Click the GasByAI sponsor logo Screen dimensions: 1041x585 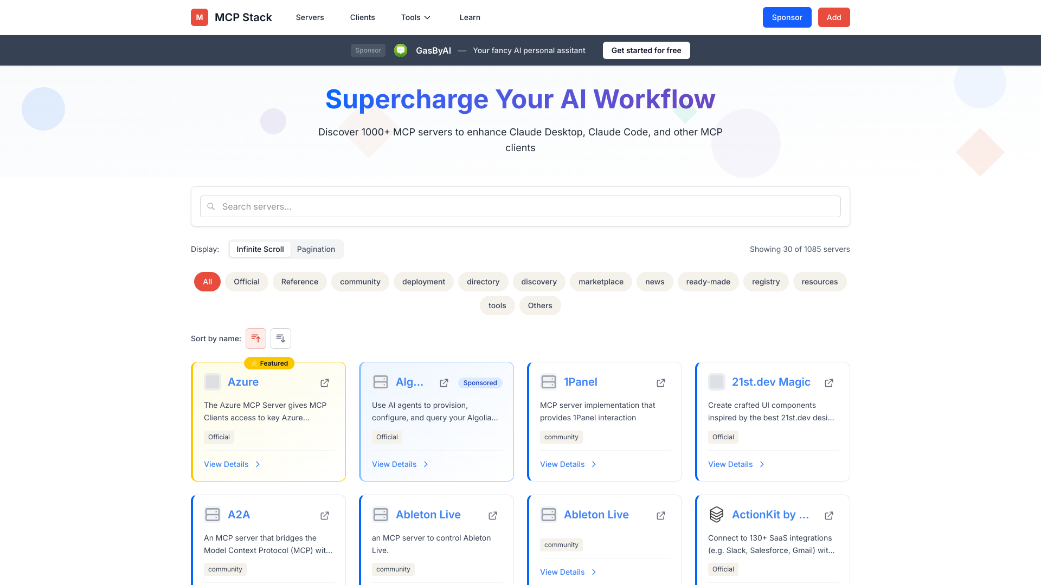click(x=401, y=50)
